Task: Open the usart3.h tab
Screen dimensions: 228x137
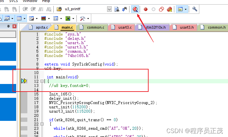Action: 184,27
